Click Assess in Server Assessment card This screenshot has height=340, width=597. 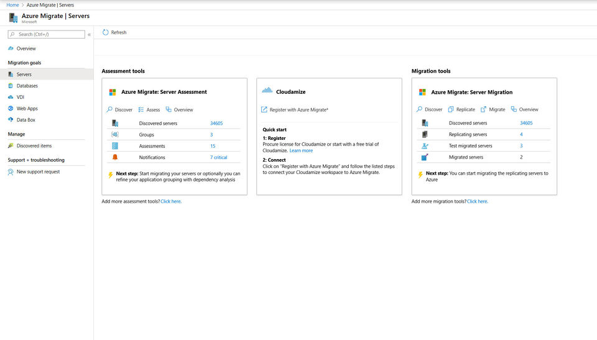(x=153, y=109)
